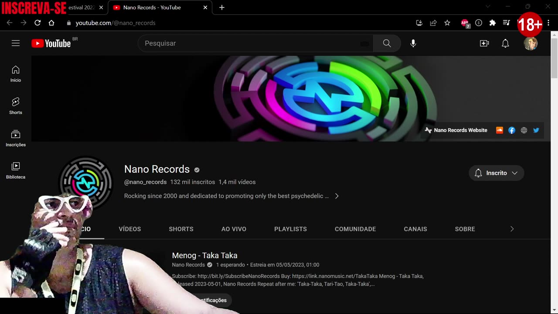Switch to the COMUNIDADE tab

[x=355, y=229]
